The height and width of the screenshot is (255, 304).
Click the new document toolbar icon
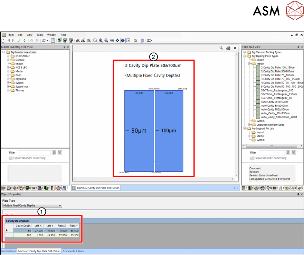pos(3,41)
